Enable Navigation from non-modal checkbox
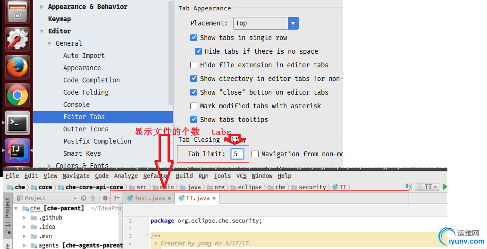Screen dimensions: 487x249 click(255, 154)
